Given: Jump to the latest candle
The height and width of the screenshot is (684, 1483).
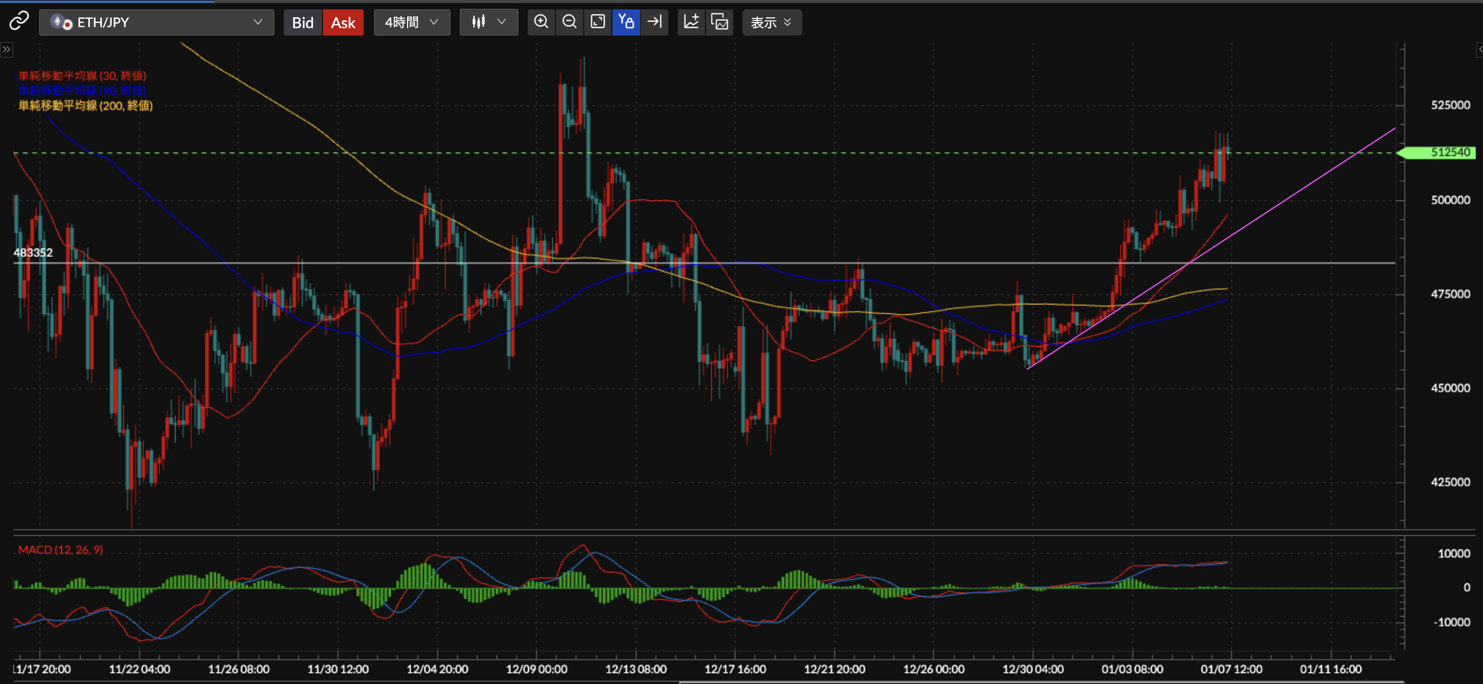Looking at the screenshot, I should pos(655,22).
